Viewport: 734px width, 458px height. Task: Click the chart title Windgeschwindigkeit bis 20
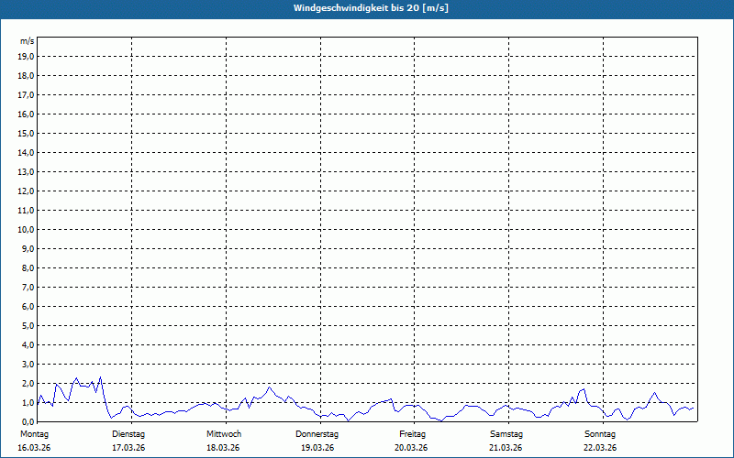[371, 8]
